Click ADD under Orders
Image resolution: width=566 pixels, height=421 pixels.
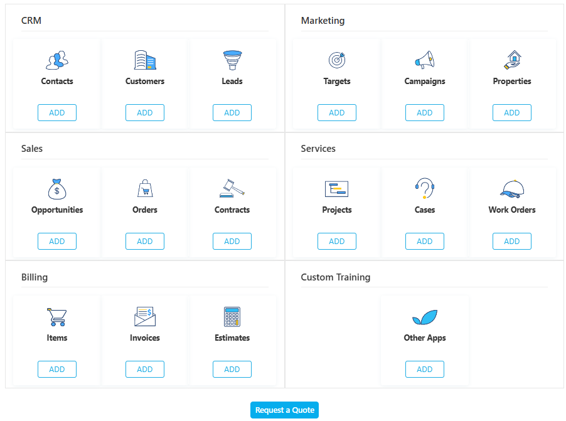(x=145, y=241)
